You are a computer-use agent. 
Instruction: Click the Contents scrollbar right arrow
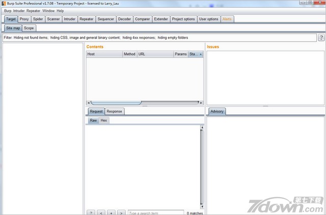pos(201,103)
